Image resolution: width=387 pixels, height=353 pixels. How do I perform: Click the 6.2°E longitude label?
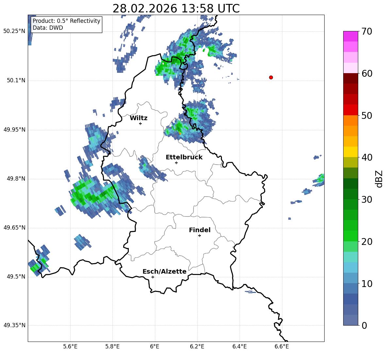(197, 346)
